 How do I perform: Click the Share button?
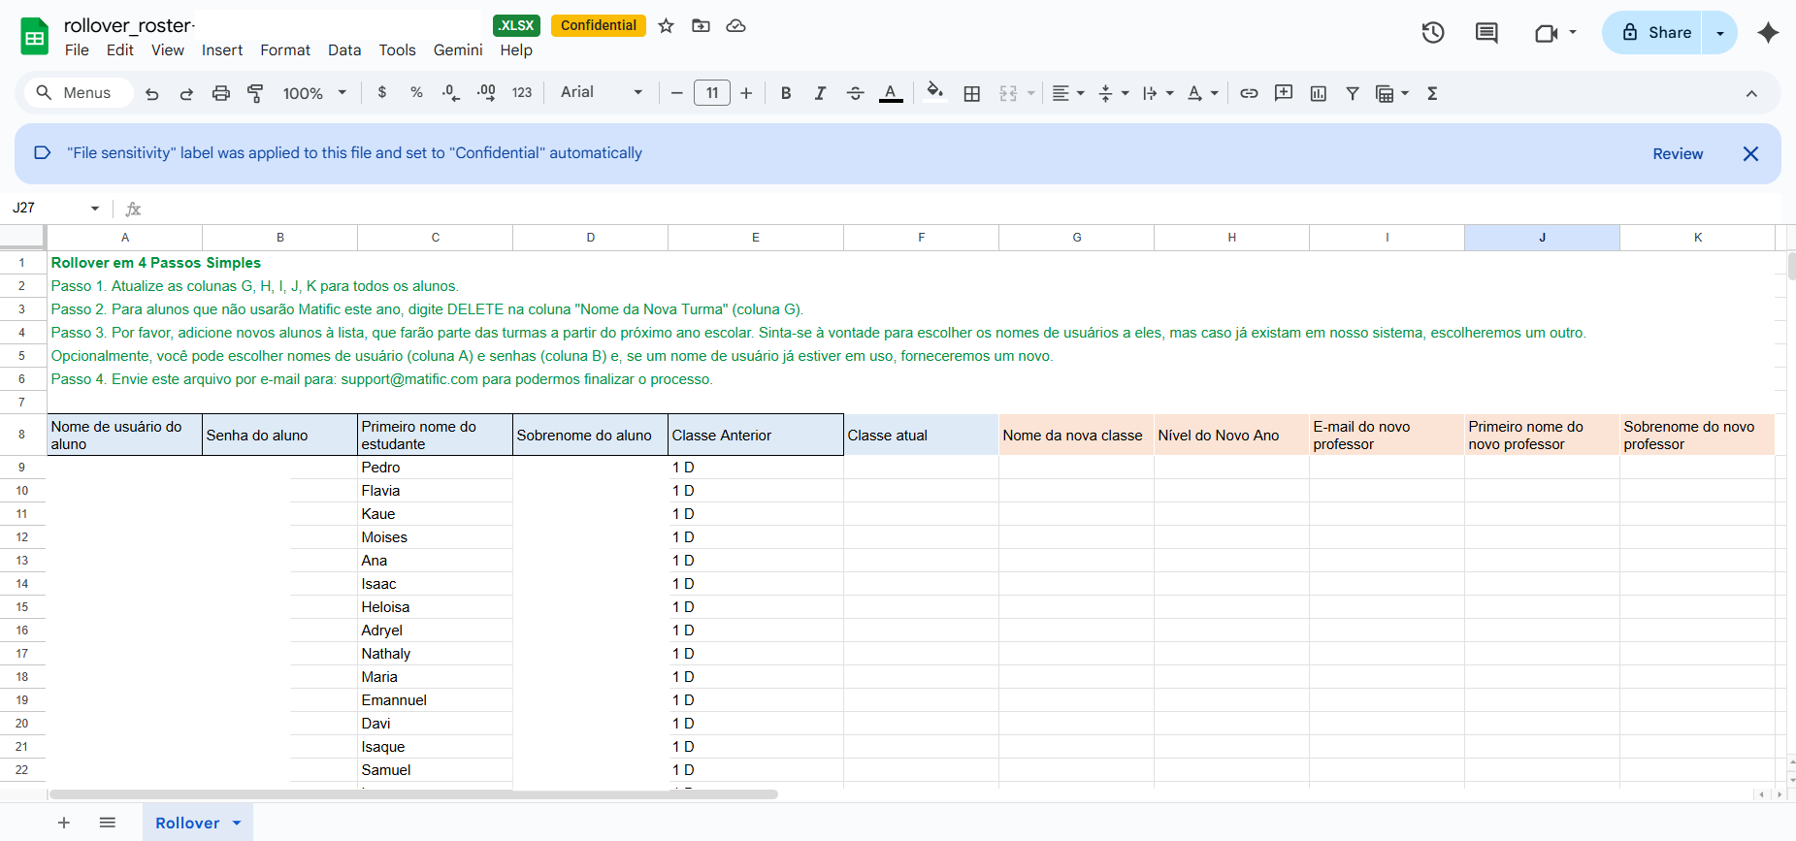(1657, 33)
